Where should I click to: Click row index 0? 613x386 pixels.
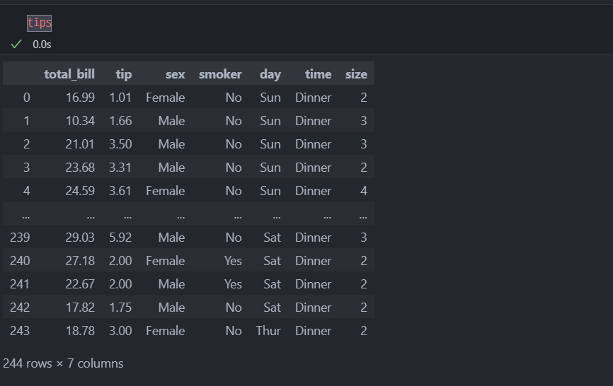pos(27,97)
